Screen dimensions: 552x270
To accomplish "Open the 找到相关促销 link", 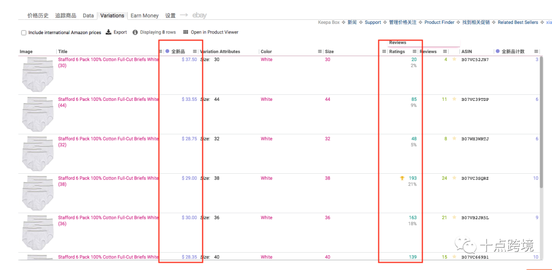I will (476, 22).
